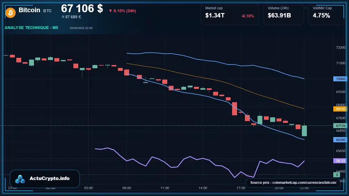The image size is (349, 196).
Task: Click the blue 70000 upper band price tag
Action: pyautogui.click(x=340, y=79)
